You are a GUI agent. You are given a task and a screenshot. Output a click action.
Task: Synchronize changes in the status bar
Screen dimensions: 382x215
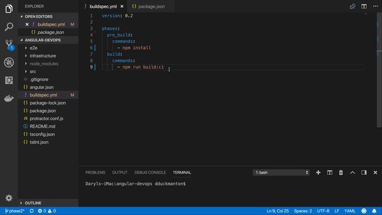tap(32, 211)
